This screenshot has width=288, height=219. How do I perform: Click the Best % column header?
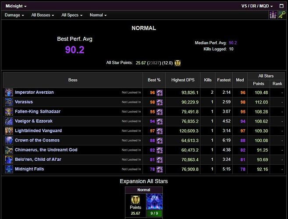tap(154, 80)
